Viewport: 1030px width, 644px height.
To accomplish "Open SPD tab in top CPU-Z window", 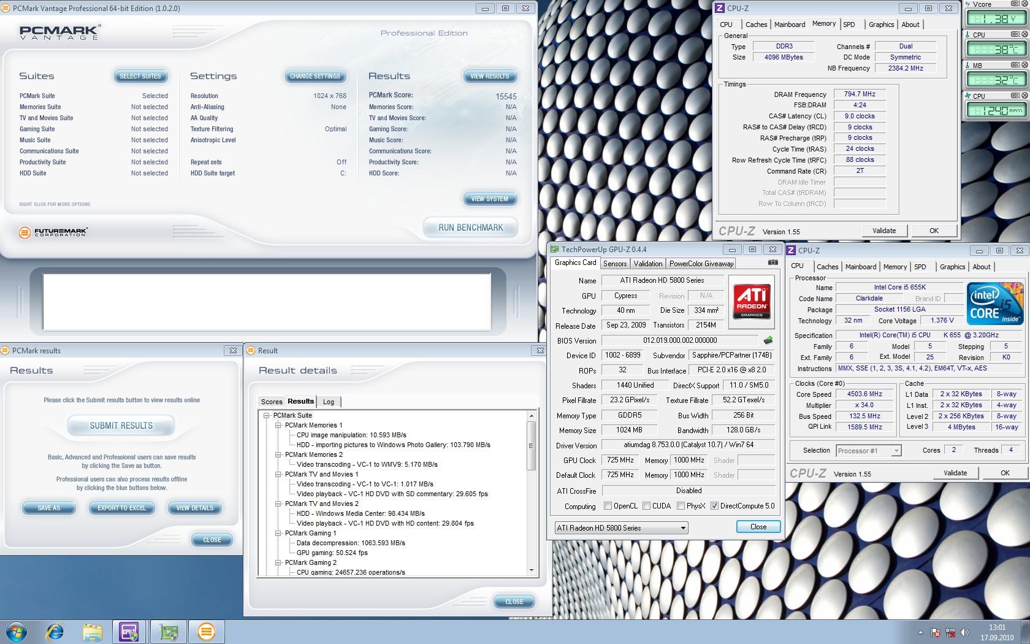I will 849,25.
